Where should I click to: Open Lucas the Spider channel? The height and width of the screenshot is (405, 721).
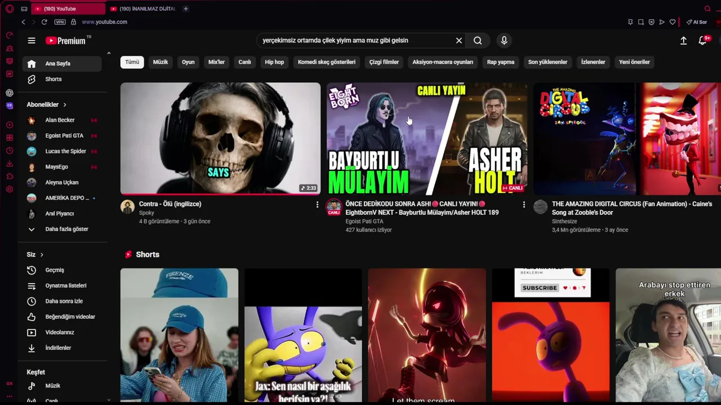[x=62, y=151]
